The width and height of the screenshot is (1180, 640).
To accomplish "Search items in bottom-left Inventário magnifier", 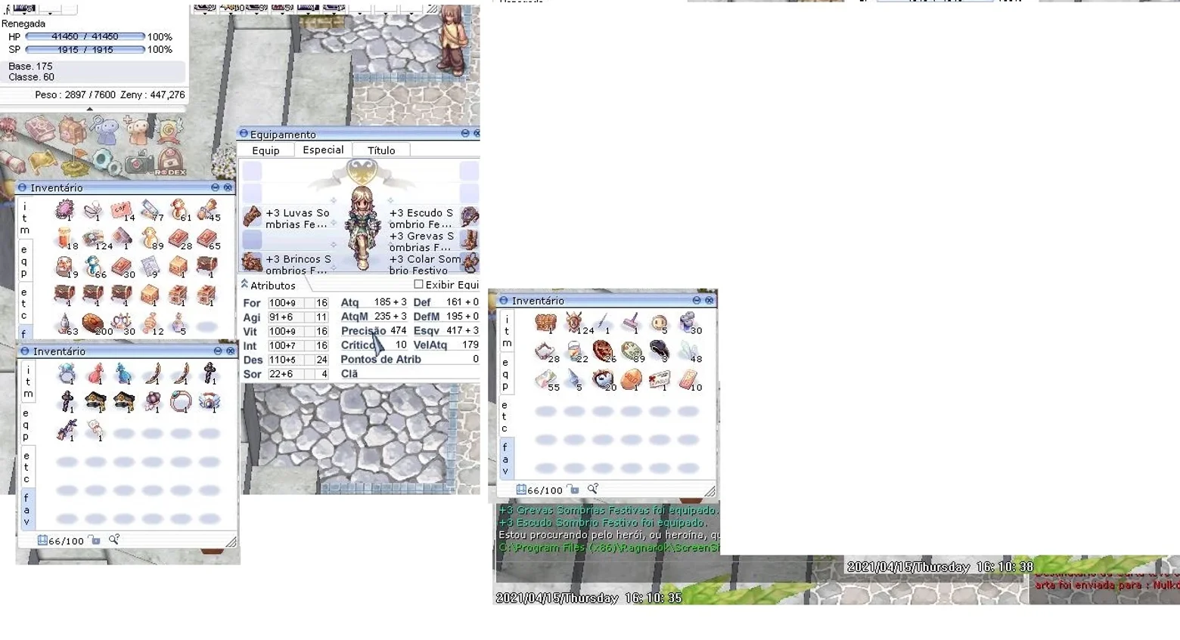I will click(114, 540).
